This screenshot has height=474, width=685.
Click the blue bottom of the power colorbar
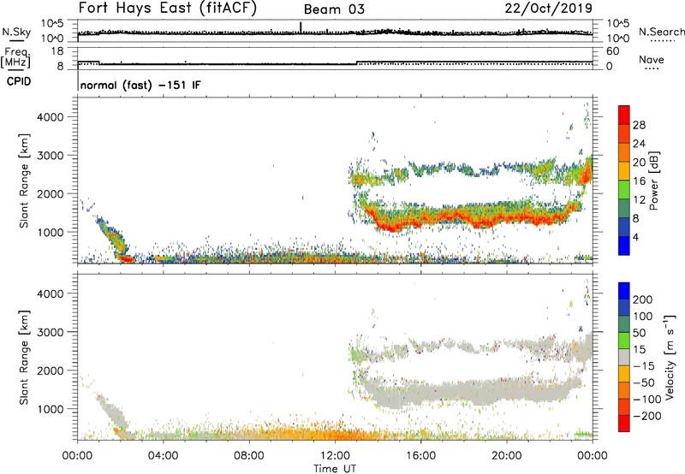(624, 246)
